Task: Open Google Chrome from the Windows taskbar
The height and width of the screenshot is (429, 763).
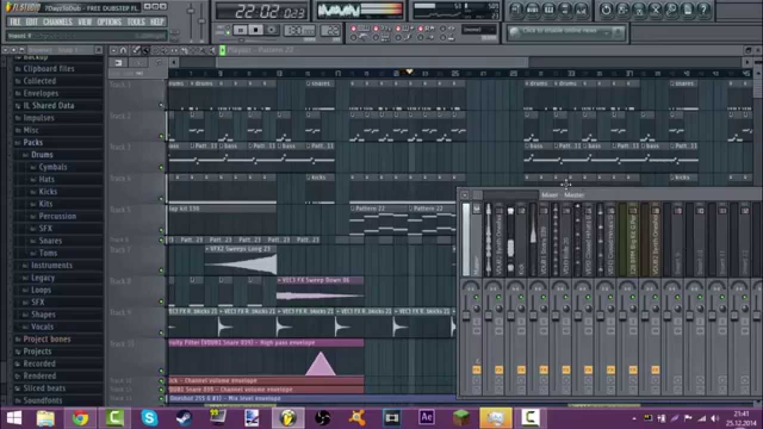Action: pos(80,418)
